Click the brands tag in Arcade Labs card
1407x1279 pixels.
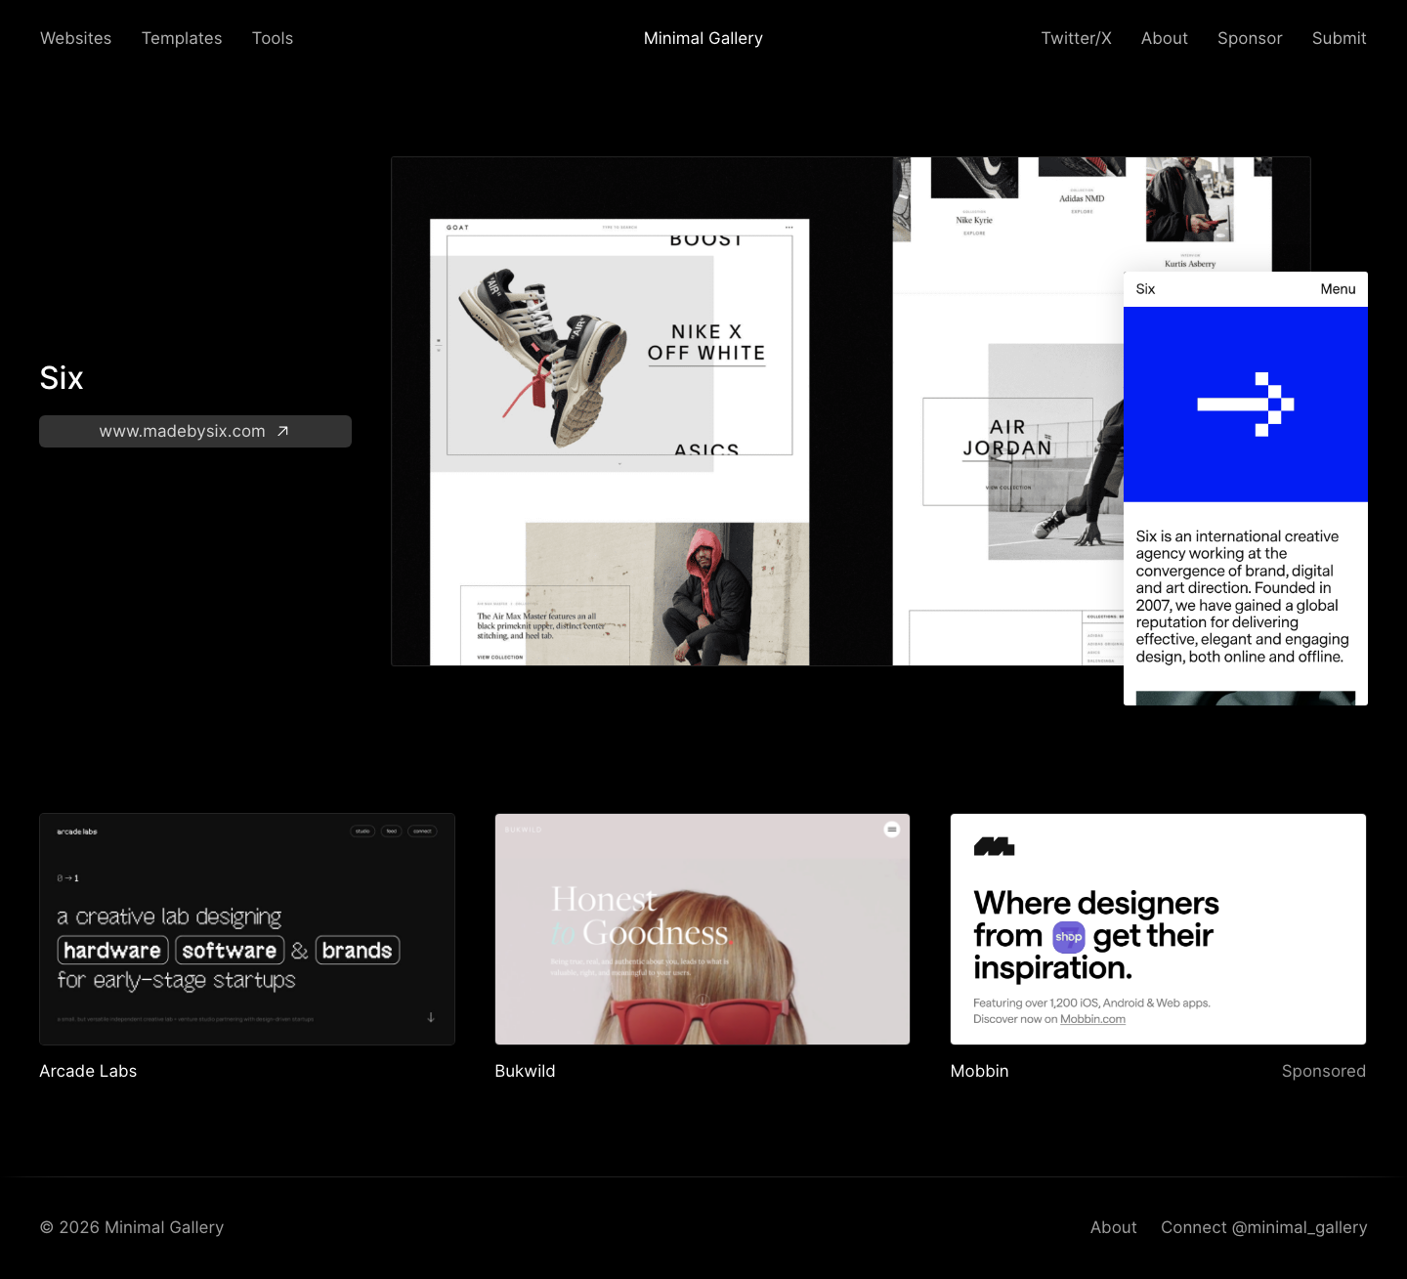click(358, 951)
